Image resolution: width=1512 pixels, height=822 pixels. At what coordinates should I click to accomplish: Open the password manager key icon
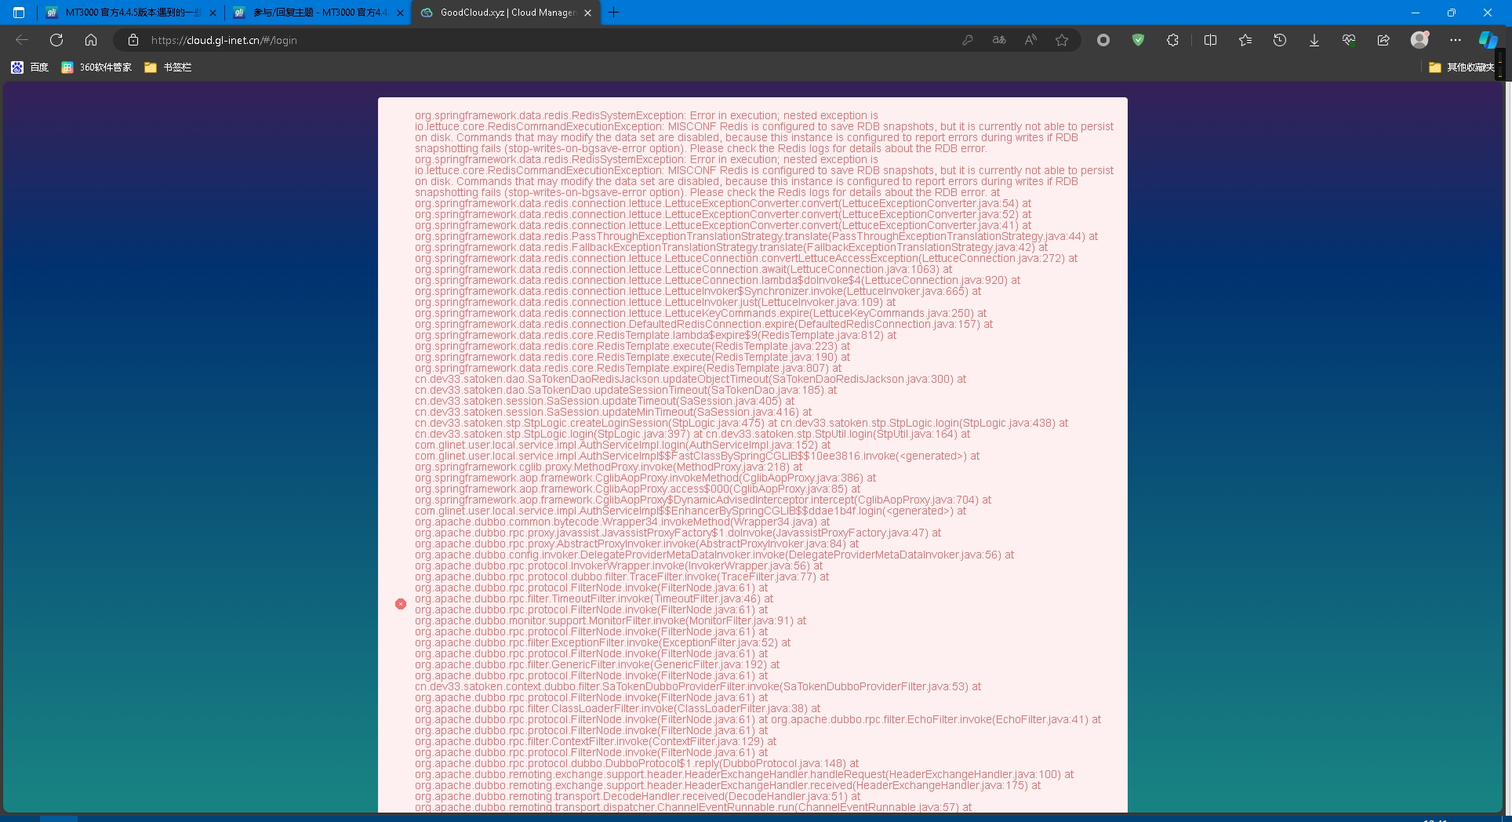968,40
